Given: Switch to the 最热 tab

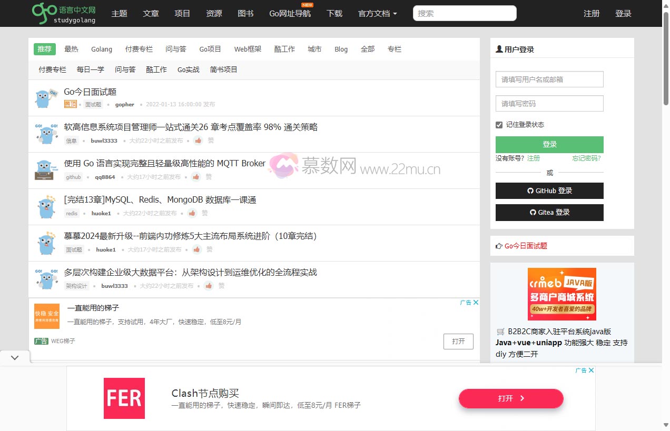Looking at the screenshot, I should point(72,49).
